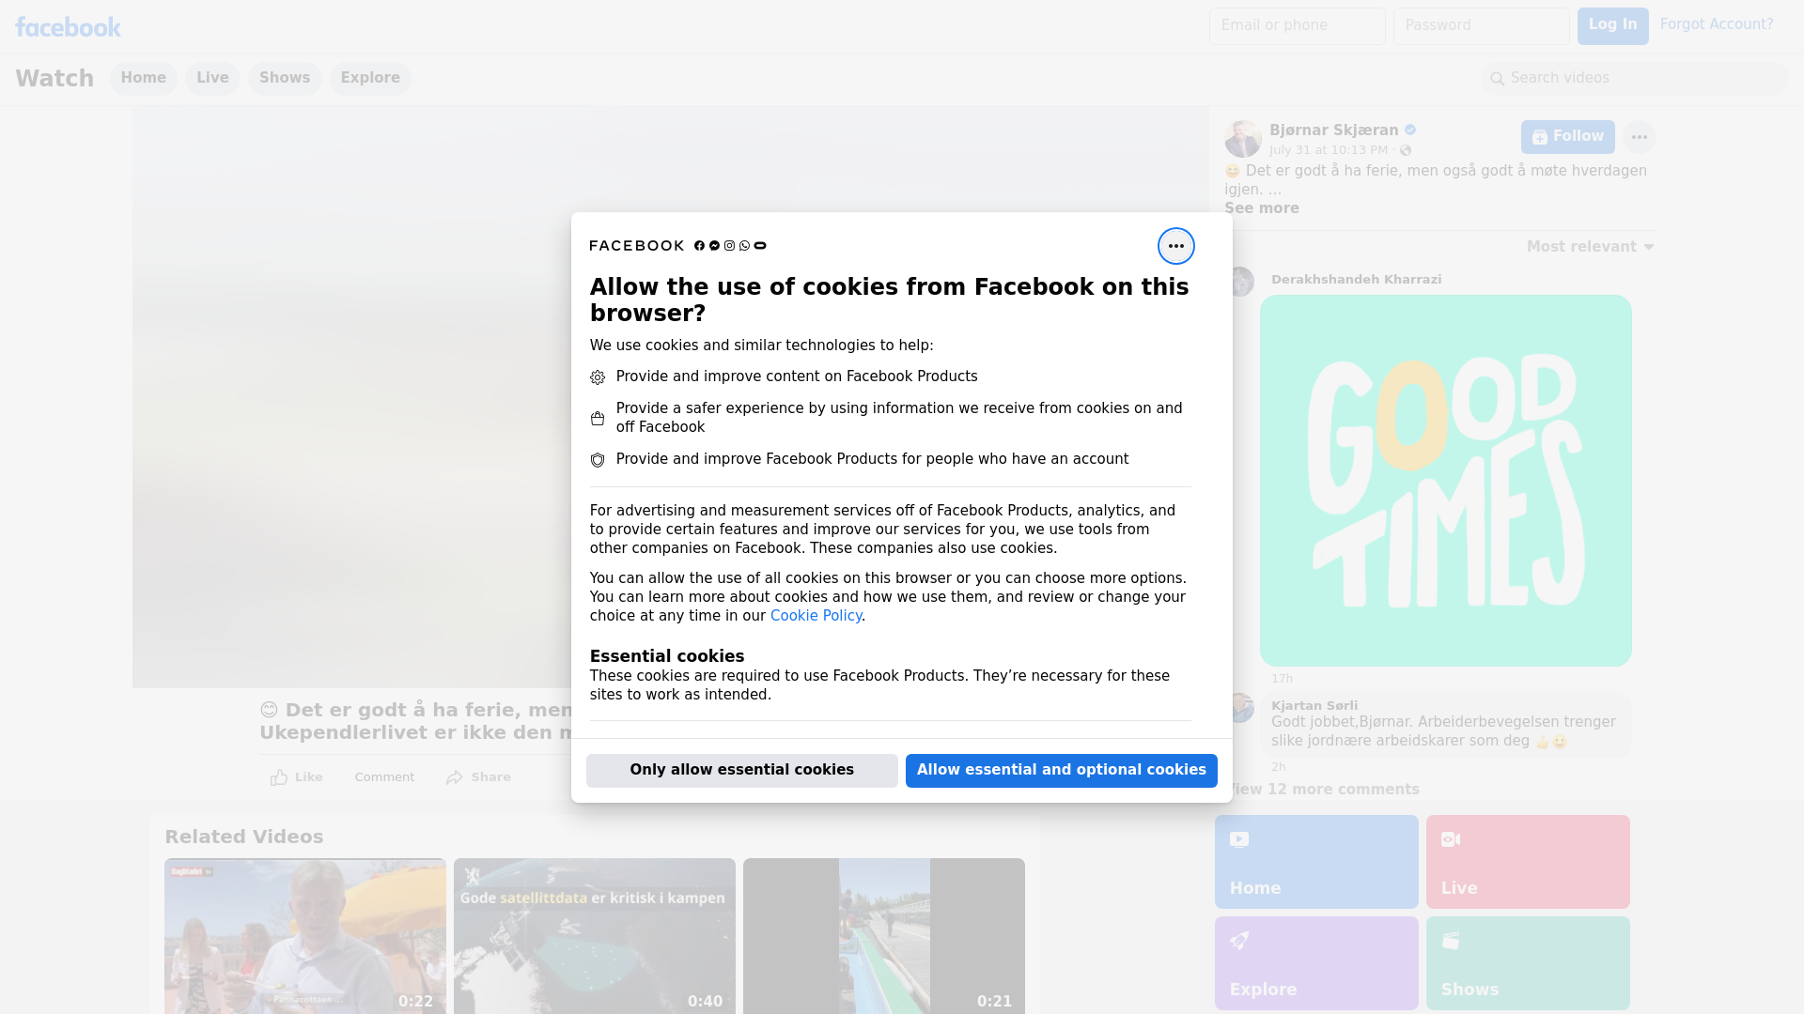This screenshot has height=1014, width=1804.
Task: Click the Derakhshandeh Kharrazi commenter avatar
Action: 1241,282
